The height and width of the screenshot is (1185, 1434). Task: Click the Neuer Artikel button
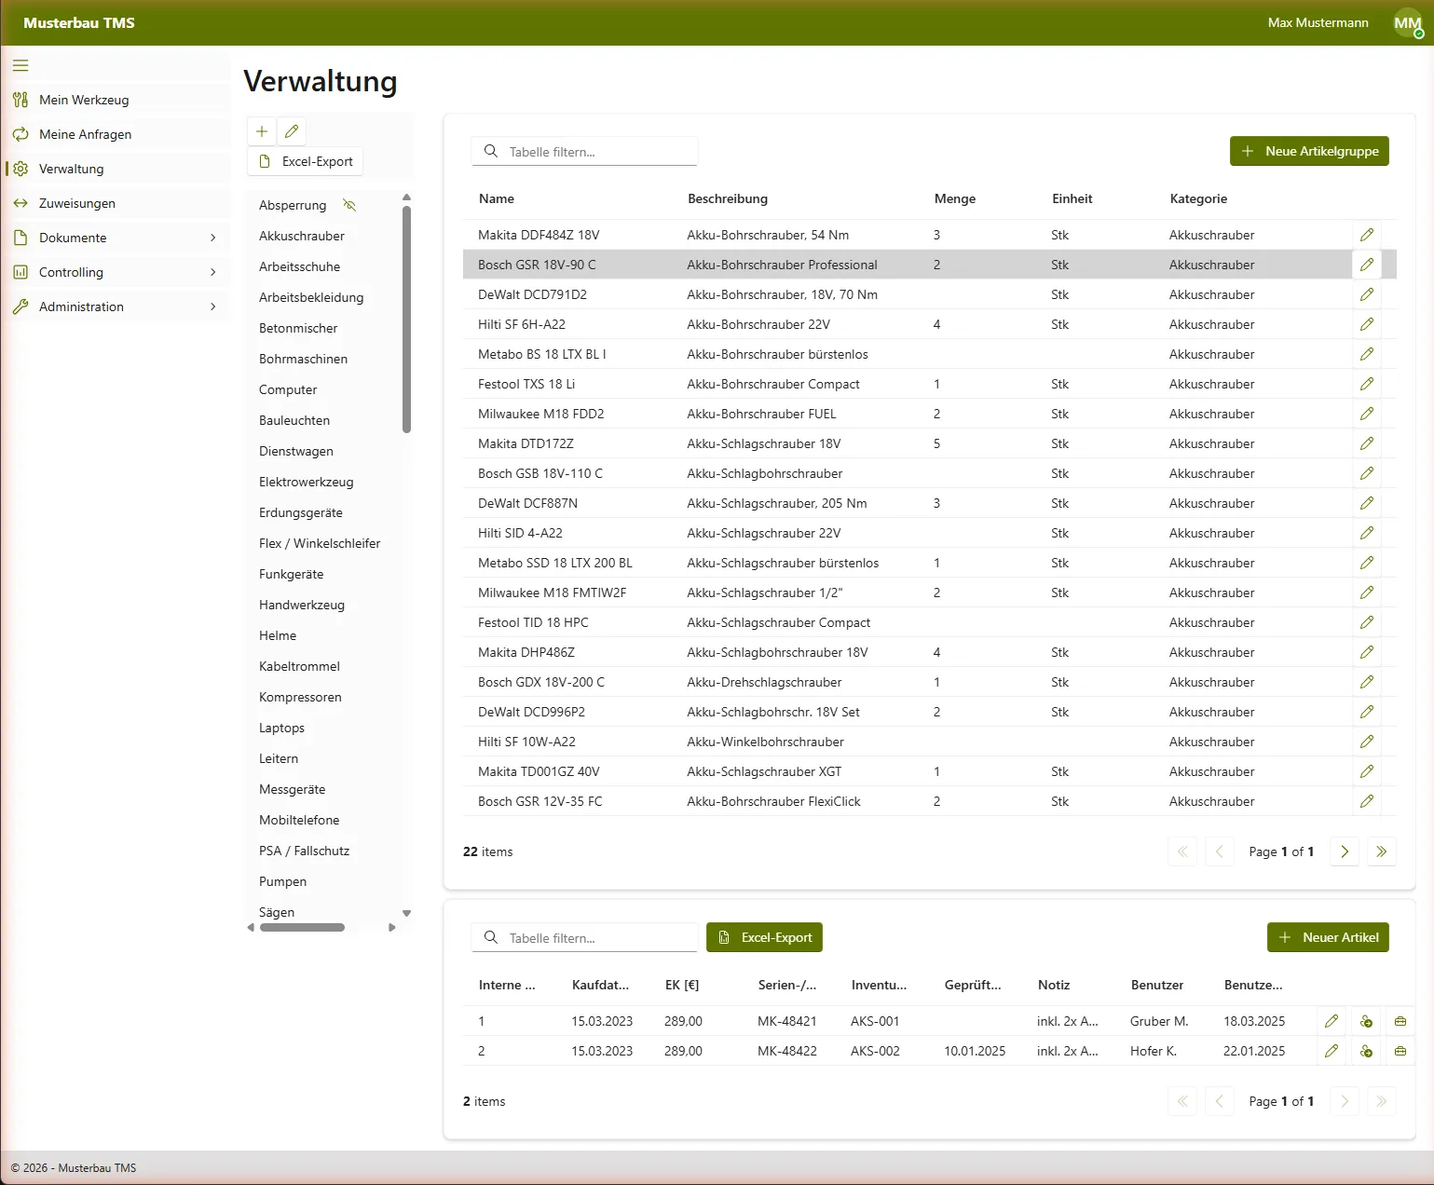1328,937
